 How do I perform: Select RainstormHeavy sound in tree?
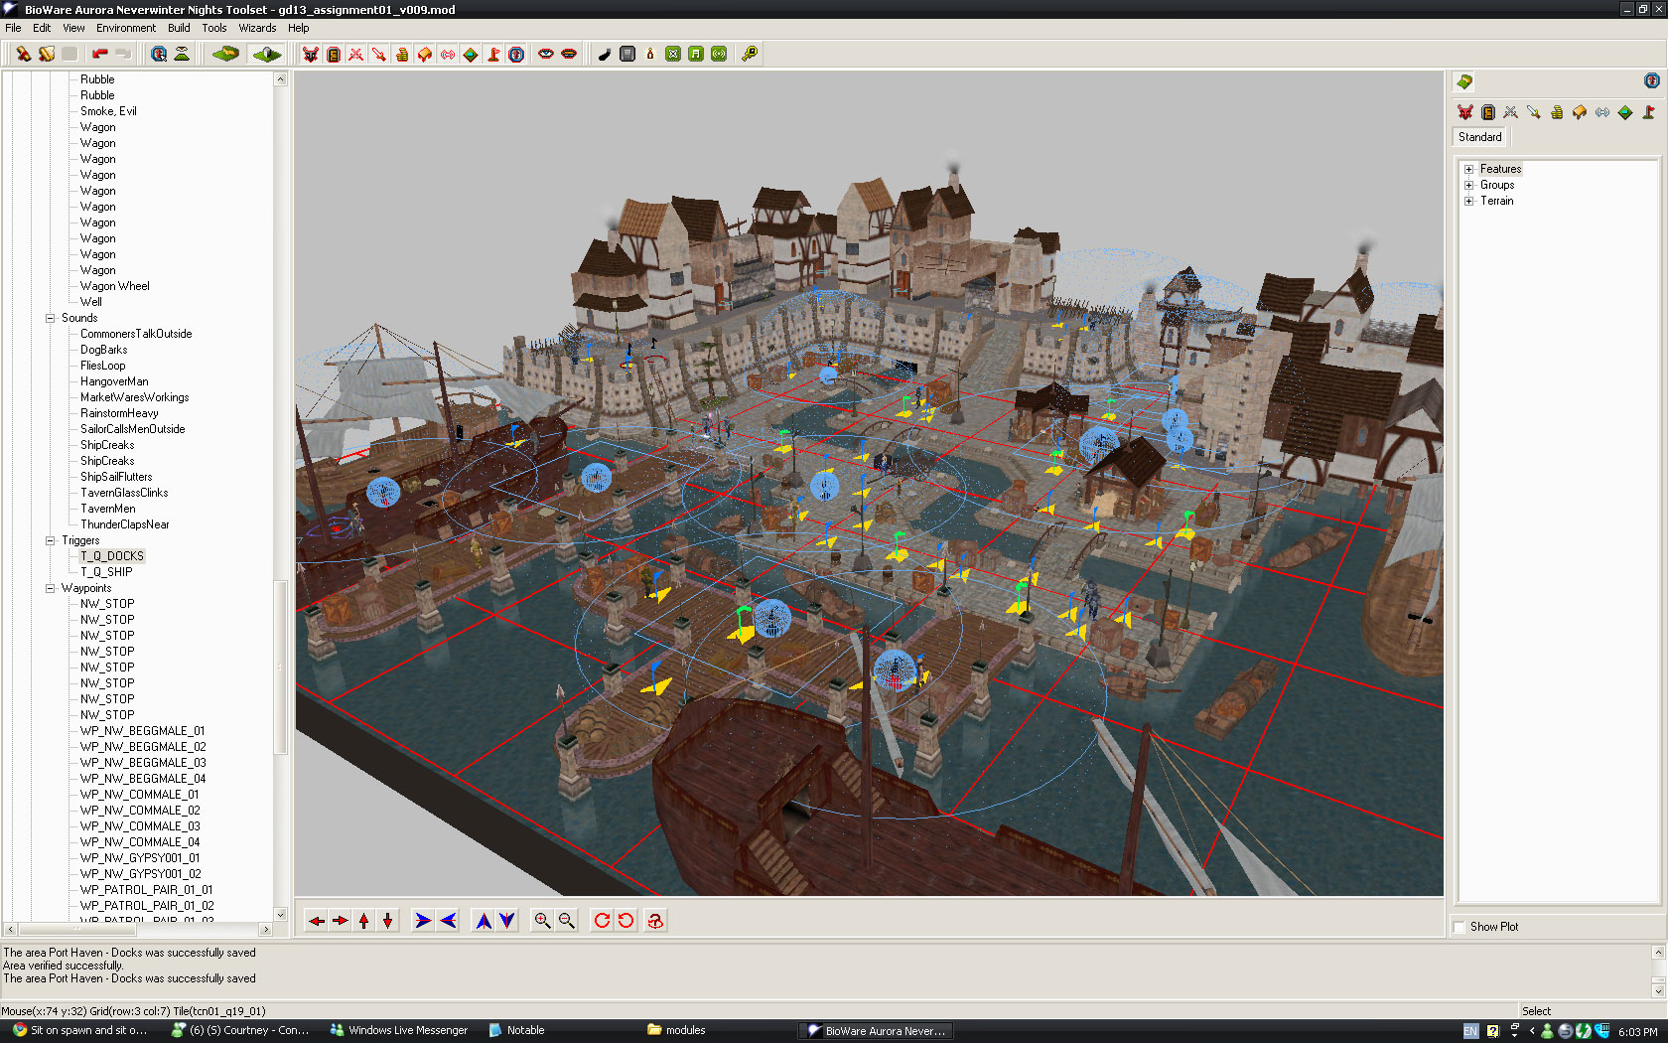tap(119, 413)
